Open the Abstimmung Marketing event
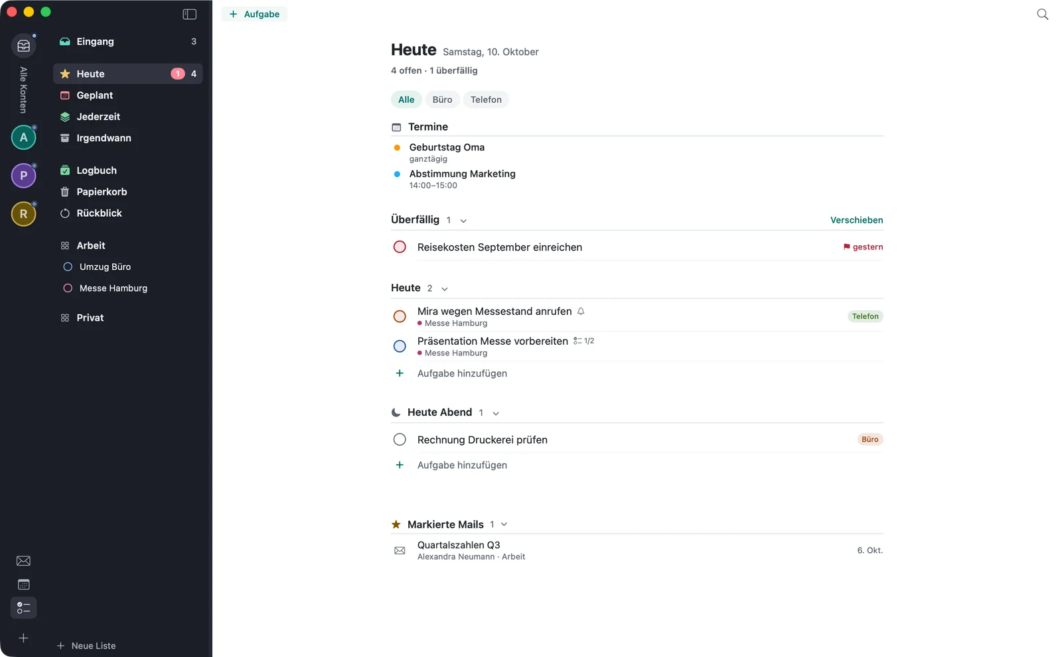Image resolution: width=1062 pixels, height=657 pixels. tap(462, 174)
